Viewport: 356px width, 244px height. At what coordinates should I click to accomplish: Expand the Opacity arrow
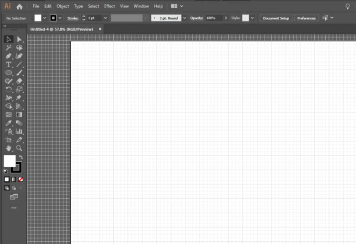[226, 18]
